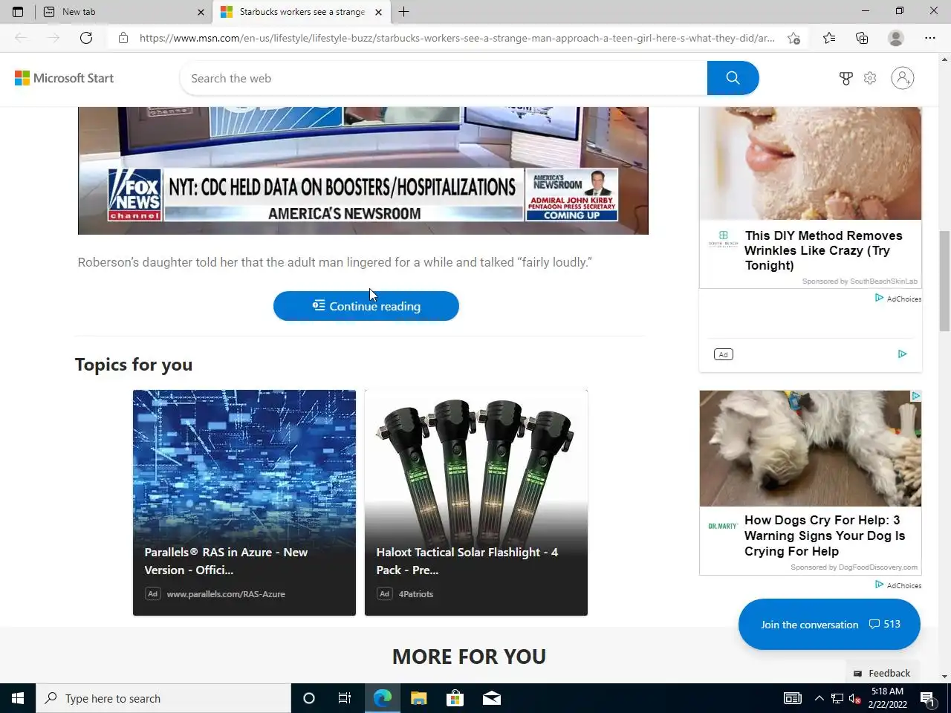Click the blue ad triangle icon beside Ad label
951x713 pixels.
[x=902, y=354]
